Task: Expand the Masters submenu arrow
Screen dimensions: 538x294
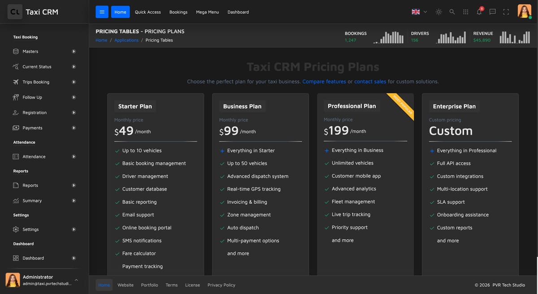Action: coord(74,52)
